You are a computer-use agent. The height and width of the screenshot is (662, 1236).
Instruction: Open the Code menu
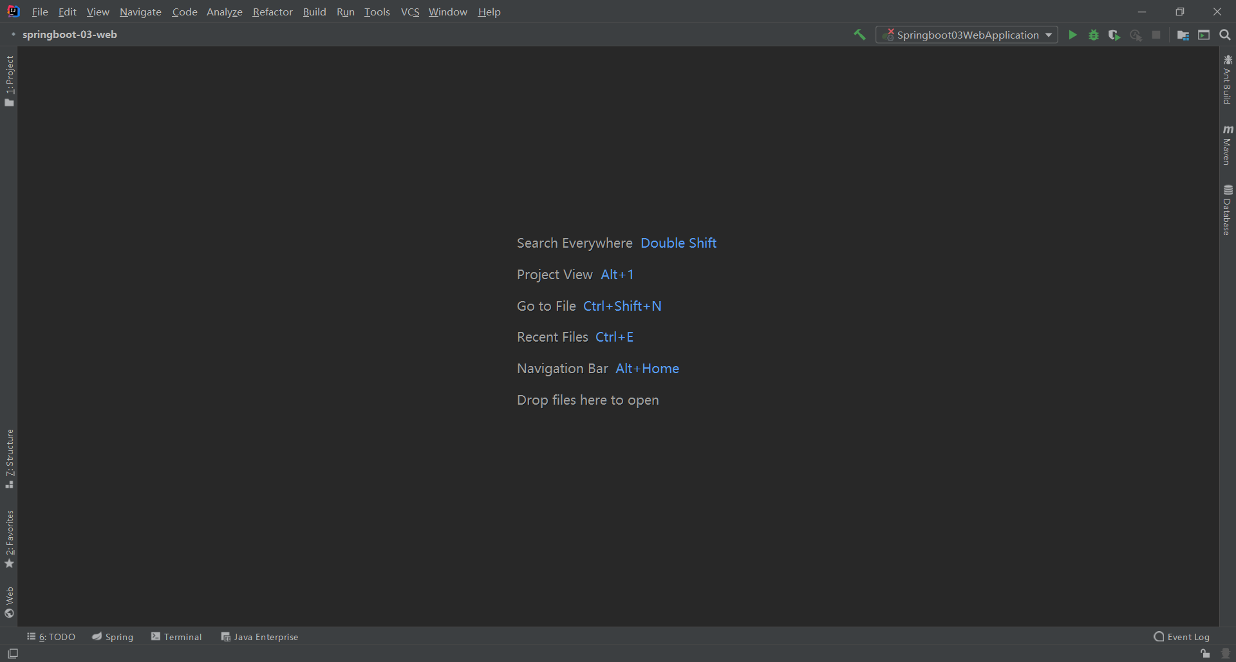(x=185, y=12)
